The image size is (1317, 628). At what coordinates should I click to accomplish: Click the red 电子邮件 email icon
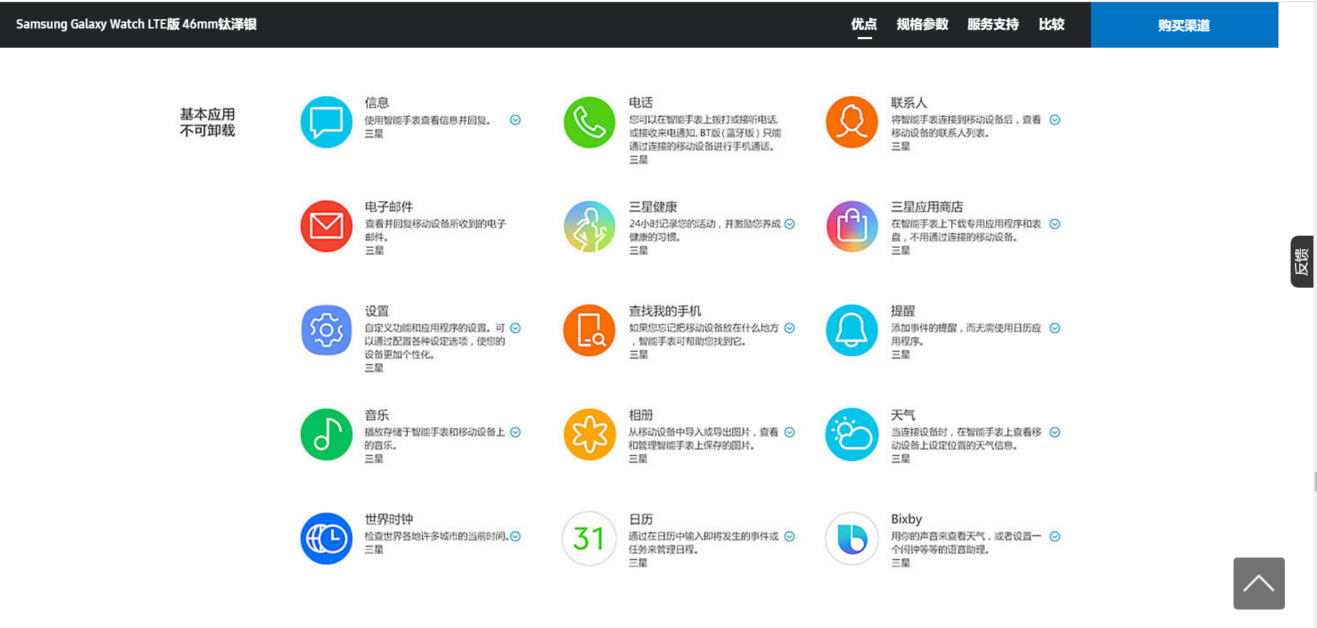pos(327,226)
